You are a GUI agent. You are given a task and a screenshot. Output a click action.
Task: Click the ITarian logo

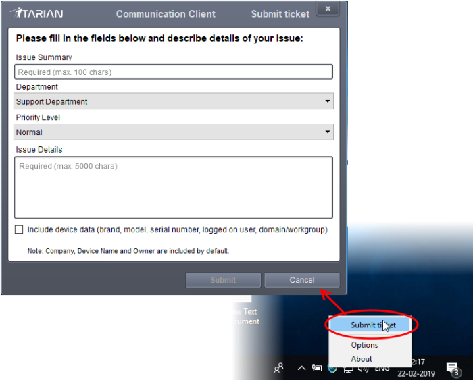point(36,13)
